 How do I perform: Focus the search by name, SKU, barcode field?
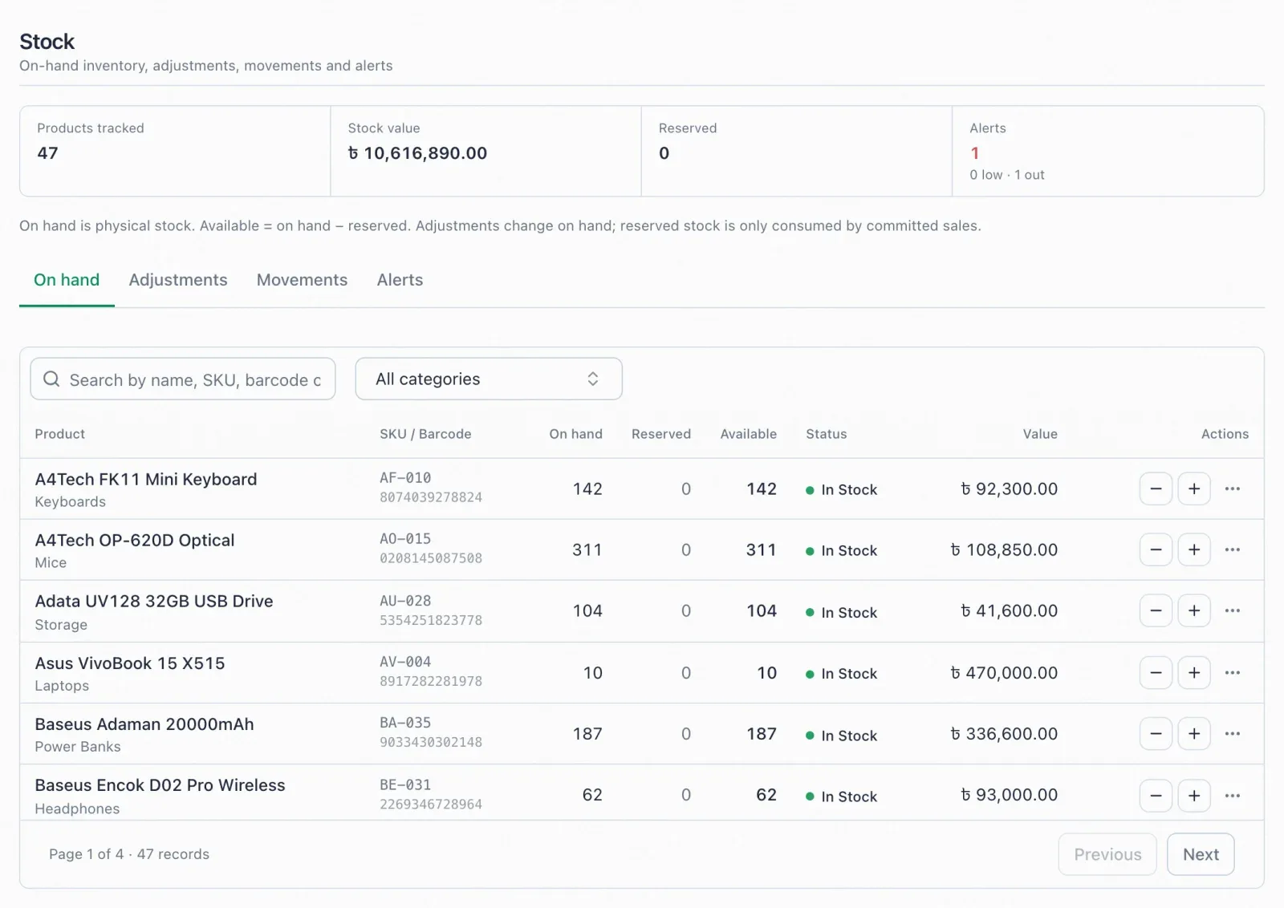click(x=183, y=379)
